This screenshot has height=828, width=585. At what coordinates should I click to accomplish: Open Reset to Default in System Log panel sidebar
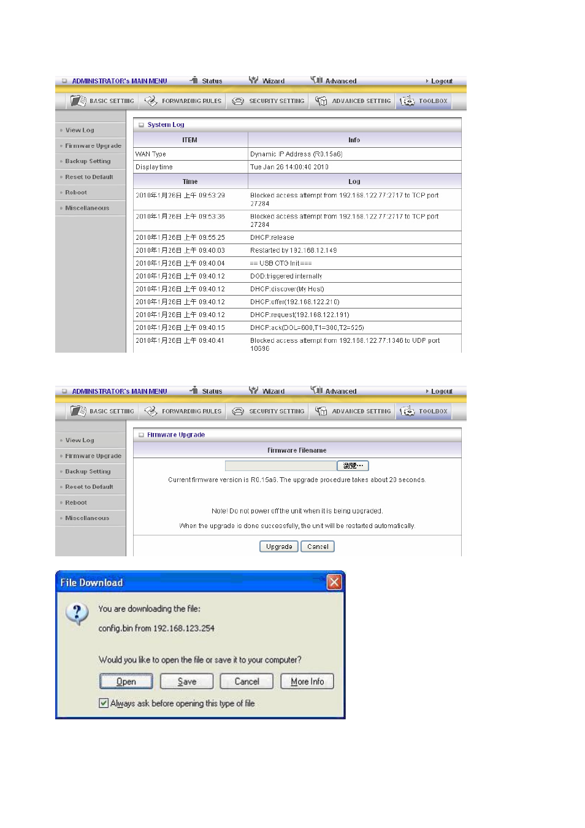89,177
